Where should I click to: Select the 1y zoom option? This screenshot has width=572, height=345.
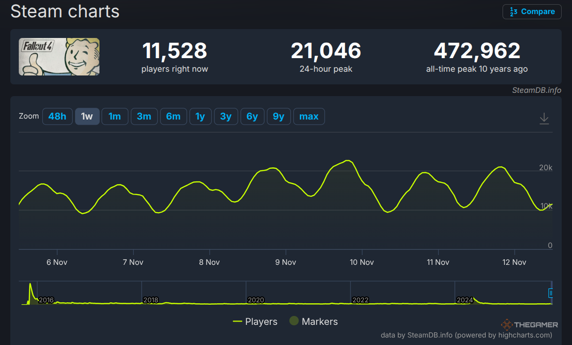[200, 116]
